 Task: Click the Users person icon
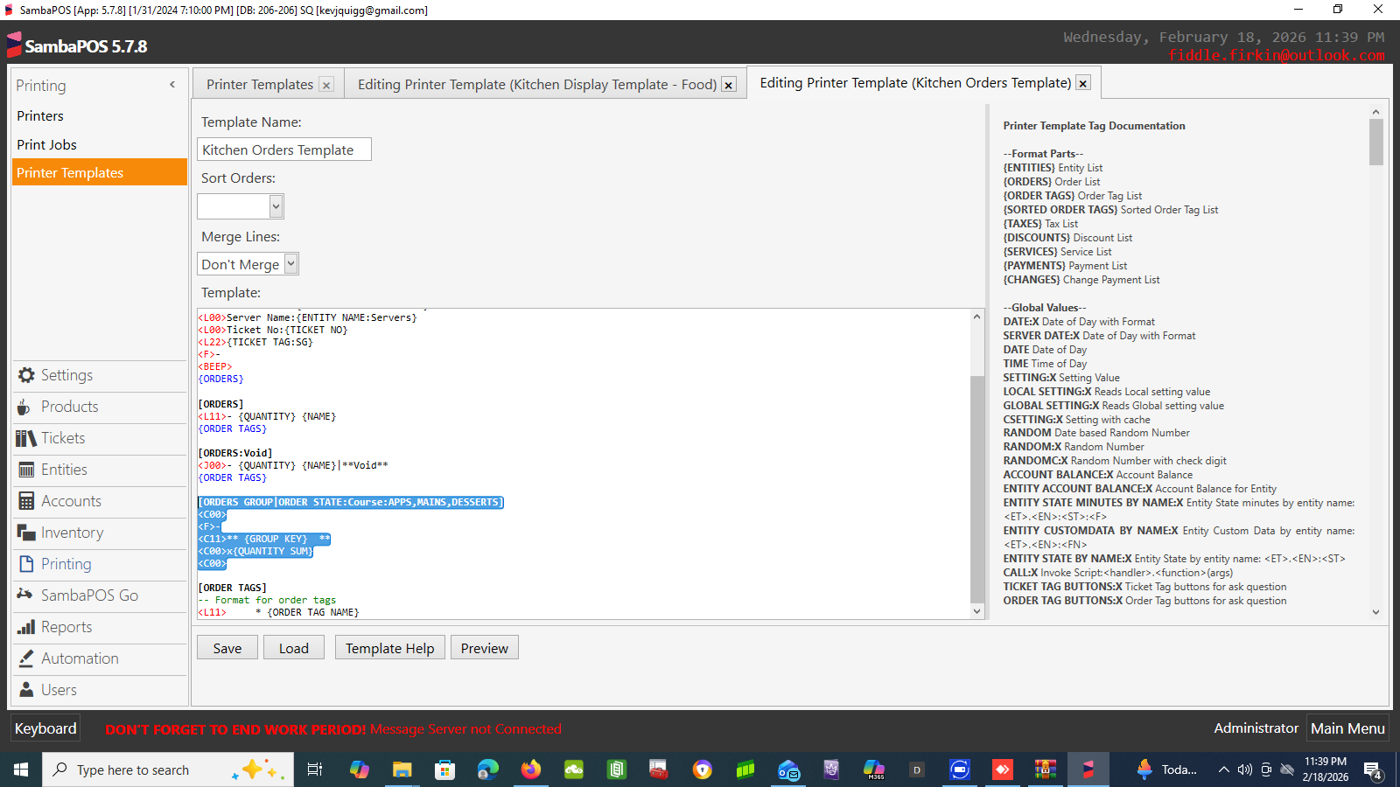[26, 690]
